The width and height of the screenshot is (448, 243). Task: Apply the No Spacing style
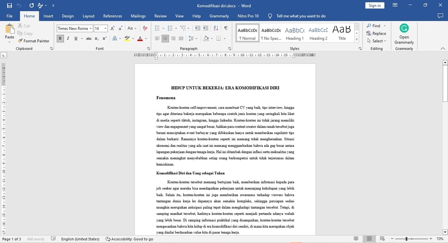coord(271,34)
